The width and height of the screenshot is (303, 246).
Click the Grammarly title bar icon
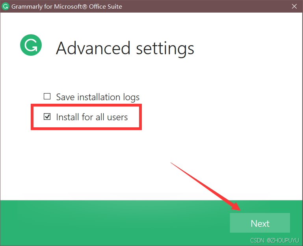click(6, 6)
